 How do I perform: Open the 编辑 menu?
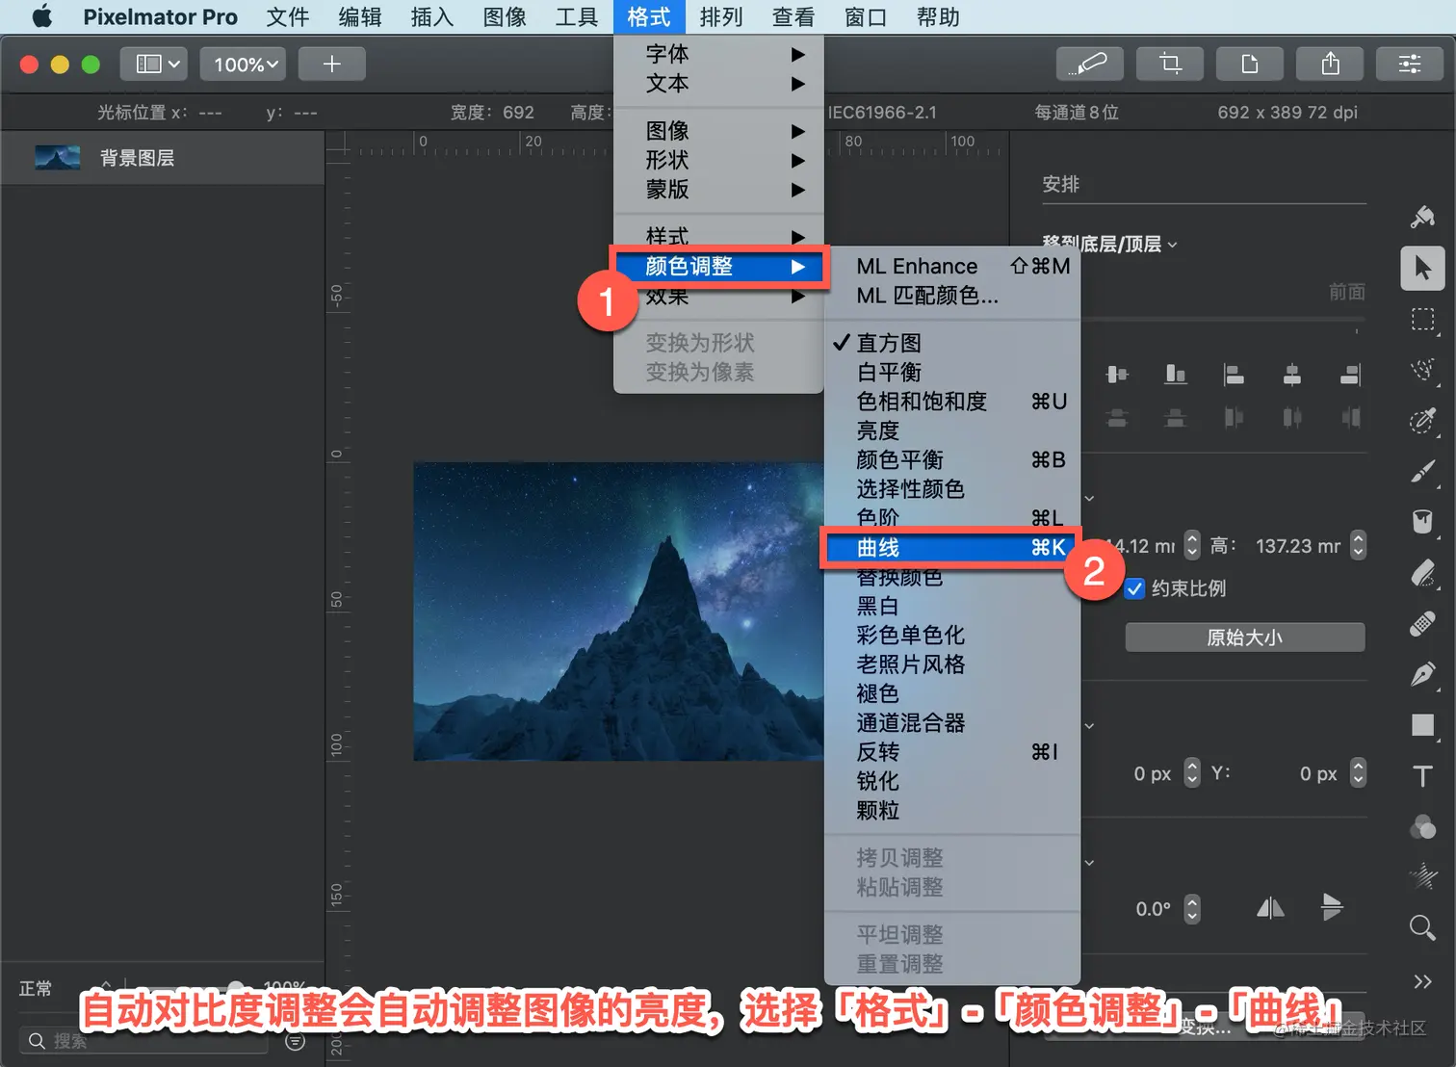[x=360, y=16]
